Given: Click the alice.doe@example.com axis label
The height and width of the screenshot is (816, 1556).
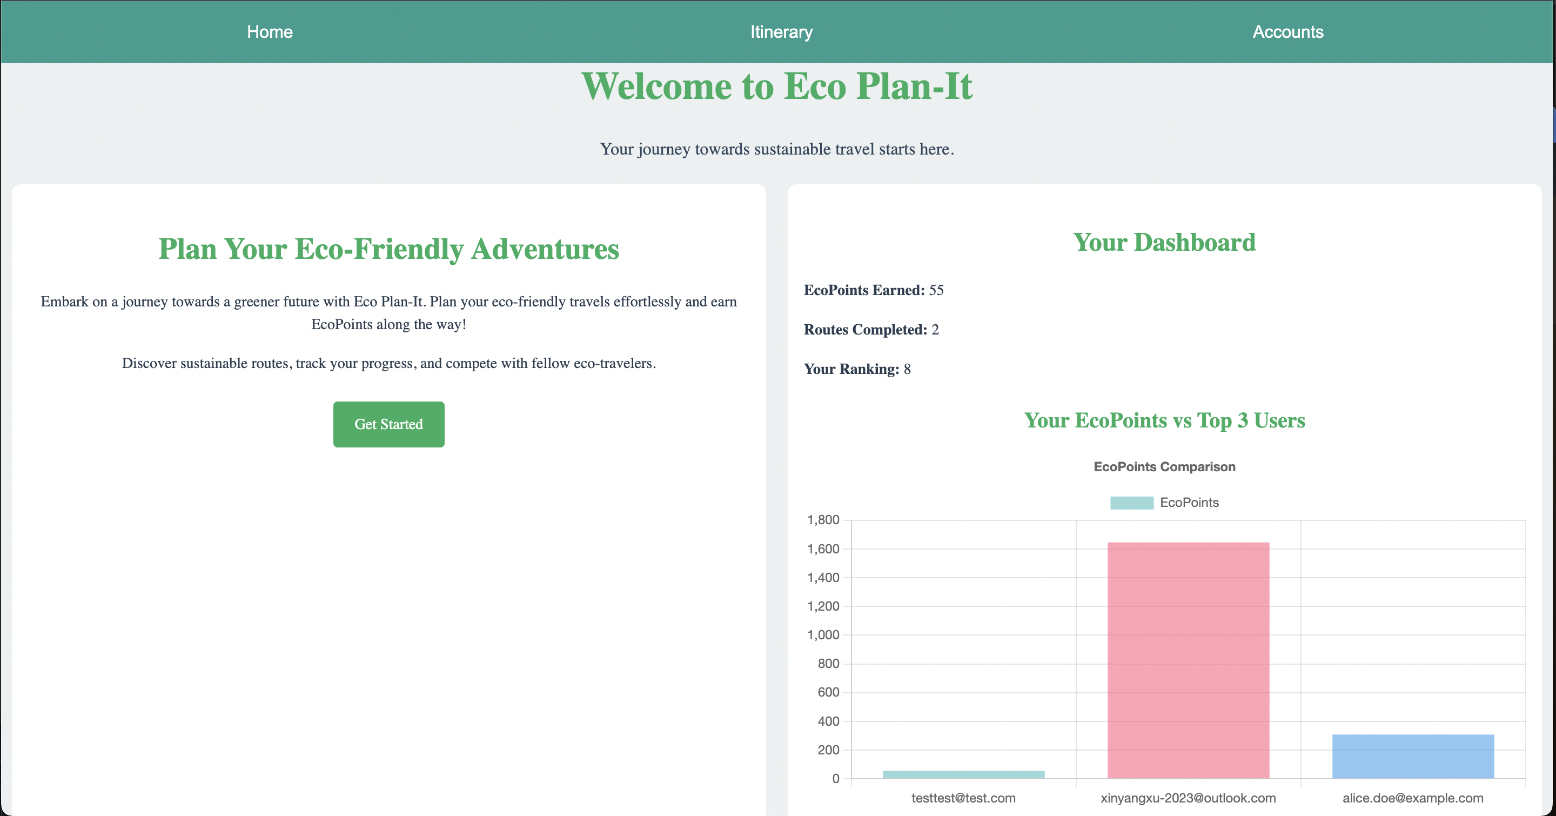Looking at the screenshot, I should pyautogui.click(x=1412, y=798).
